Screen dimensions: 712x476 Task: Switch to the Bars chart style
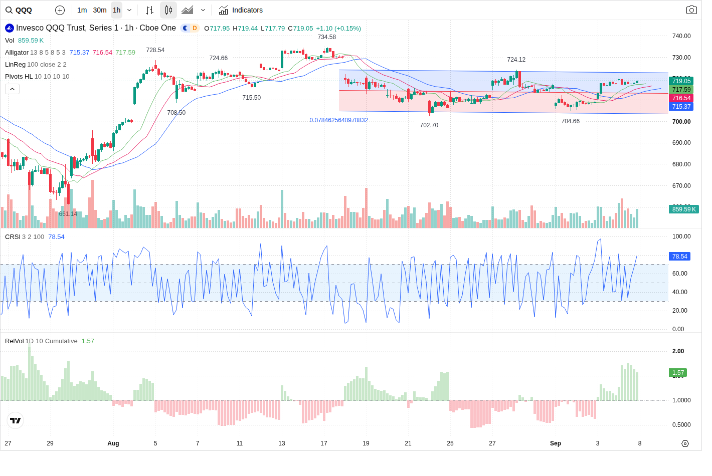149,10
